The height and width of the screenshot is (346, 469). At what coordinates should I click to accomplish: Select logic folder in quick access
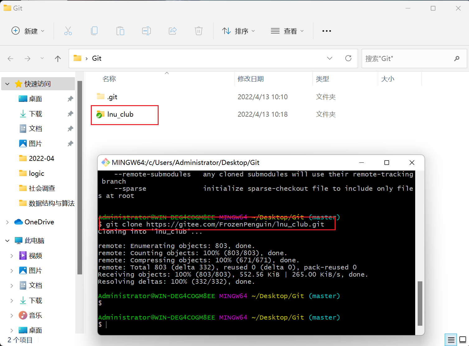pyautogui.click(x=32, y=173)
